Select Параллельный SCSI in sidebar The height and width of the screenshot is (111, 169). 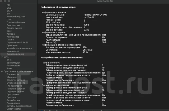point(17,43)
